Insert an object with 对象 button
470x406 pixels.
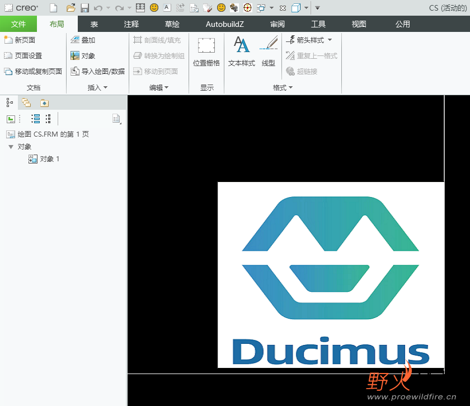tap(83, 55)
